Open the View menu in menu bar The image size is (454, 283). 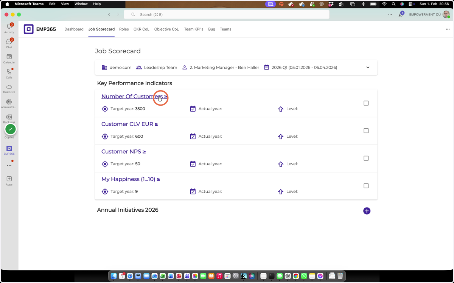click(x=65, y=4)
